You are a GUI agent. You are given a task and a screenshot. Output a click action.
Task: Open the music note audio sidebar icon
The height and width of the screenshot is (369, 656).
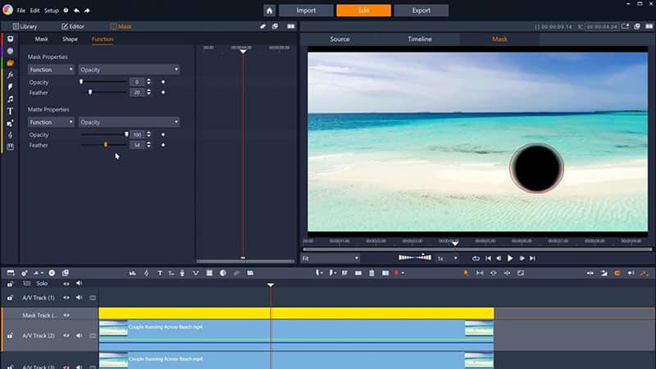pos(10,98)
